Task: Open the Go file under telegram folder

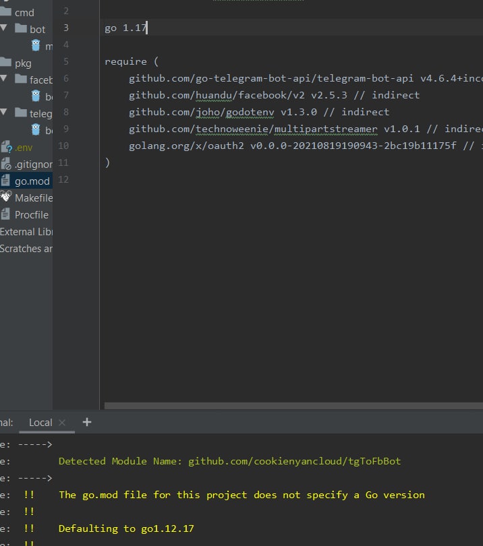Action: [x=36, y=129]
